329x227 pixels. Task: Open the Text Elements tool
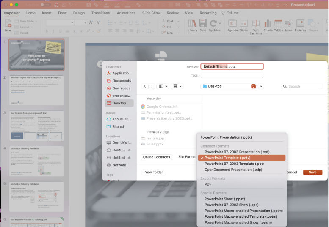point(256,27)
